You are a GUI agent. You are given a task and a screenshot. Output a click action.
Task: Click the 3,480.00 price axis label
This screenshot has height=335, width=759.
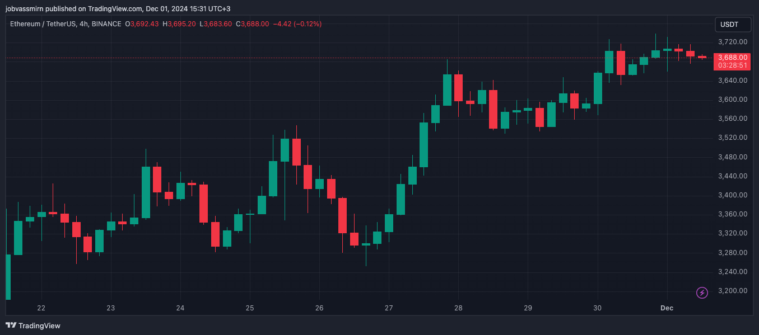tap(733, 157)
